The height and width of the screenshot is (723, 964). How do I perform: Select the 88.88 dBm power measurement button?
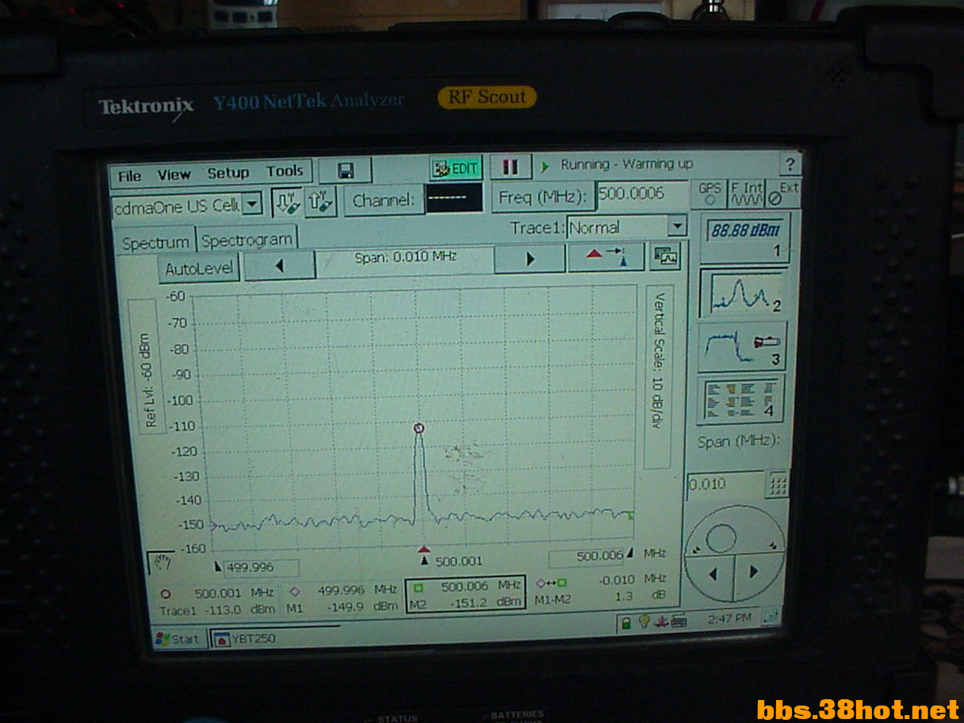[x=744, y=239]
